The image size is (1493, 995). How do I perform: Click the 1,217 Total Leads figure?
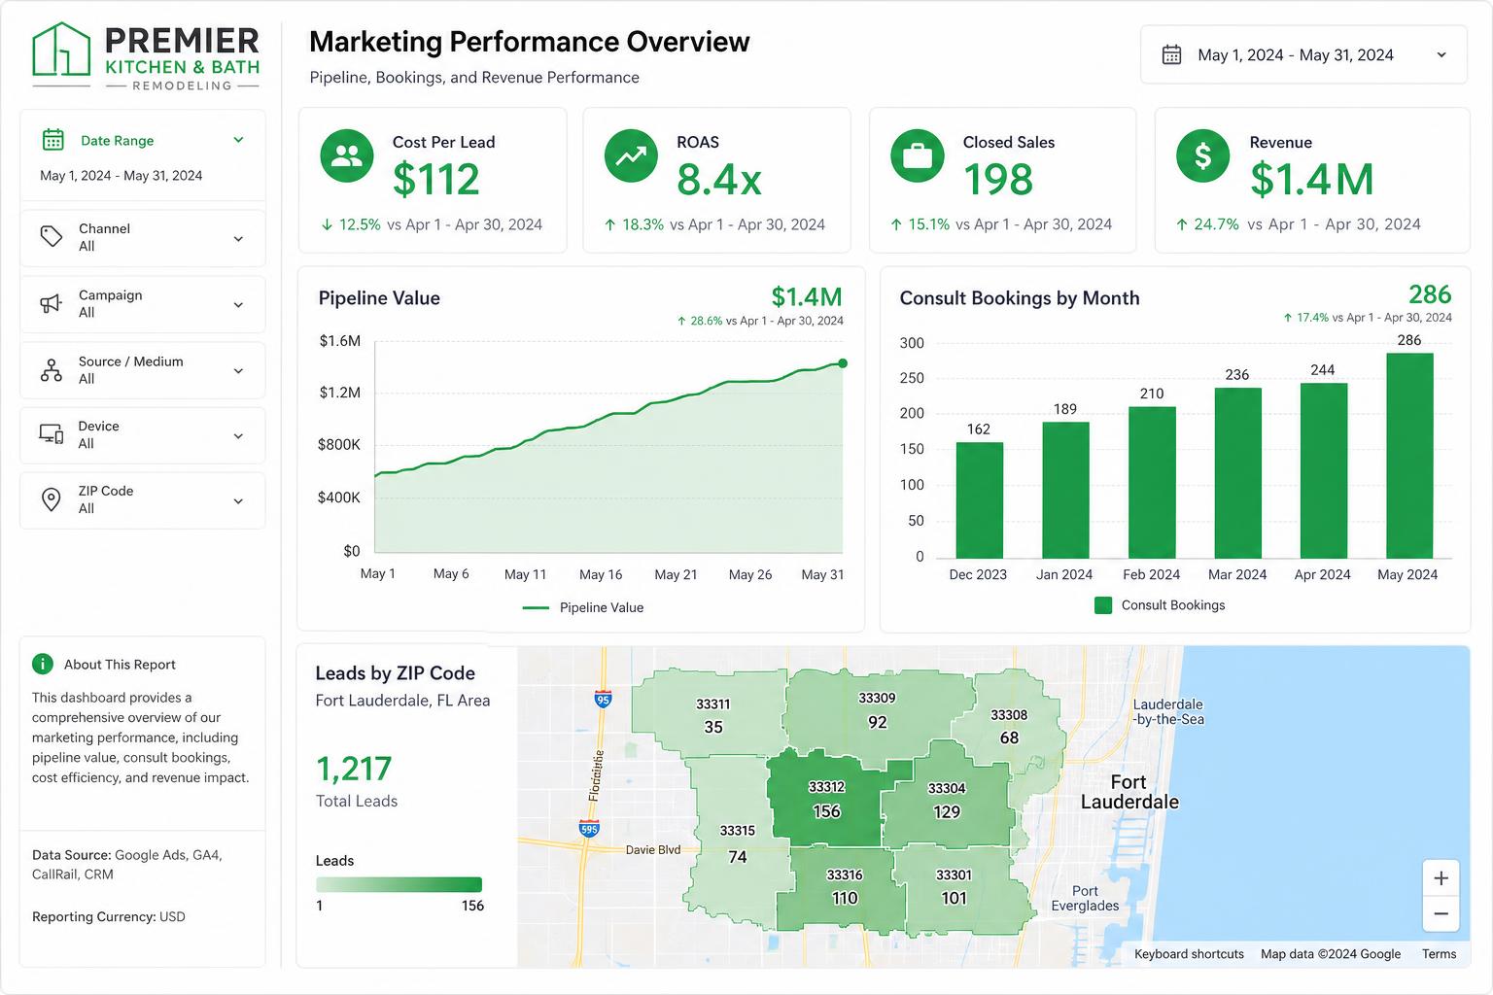click(354, 769)
